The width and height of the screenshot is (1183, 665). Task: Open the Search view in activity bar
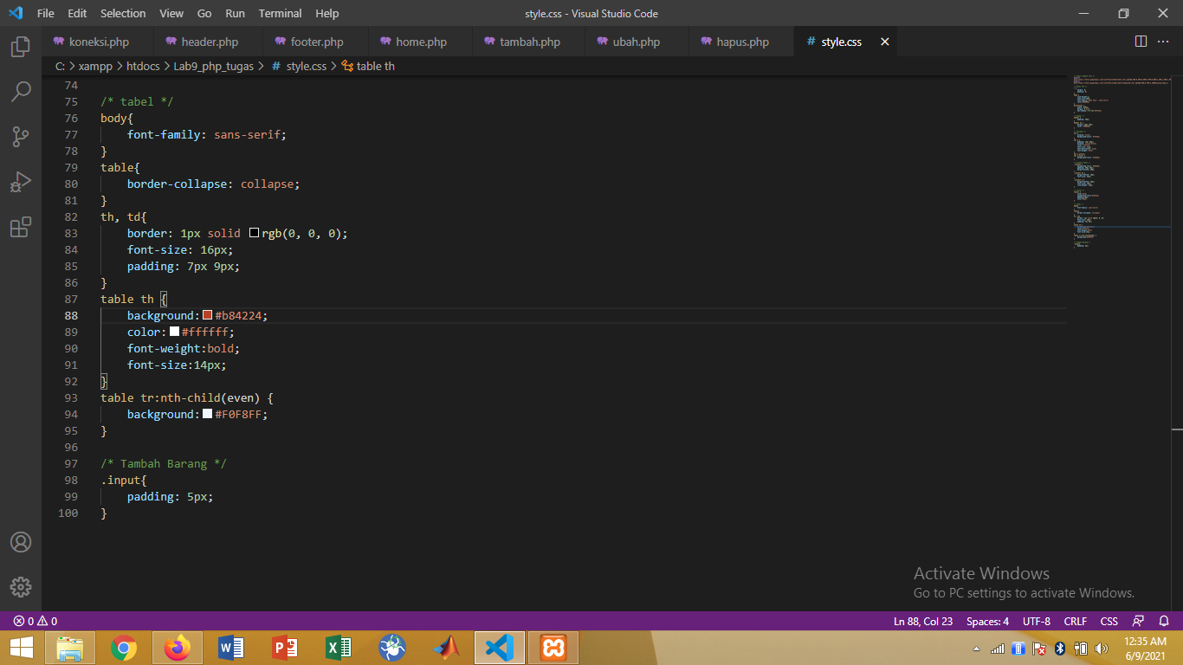click(x=21, y=91)
